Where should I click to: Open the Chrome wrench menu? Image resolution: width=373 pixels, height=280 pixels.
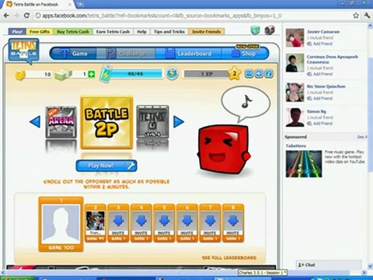point(367,16)
